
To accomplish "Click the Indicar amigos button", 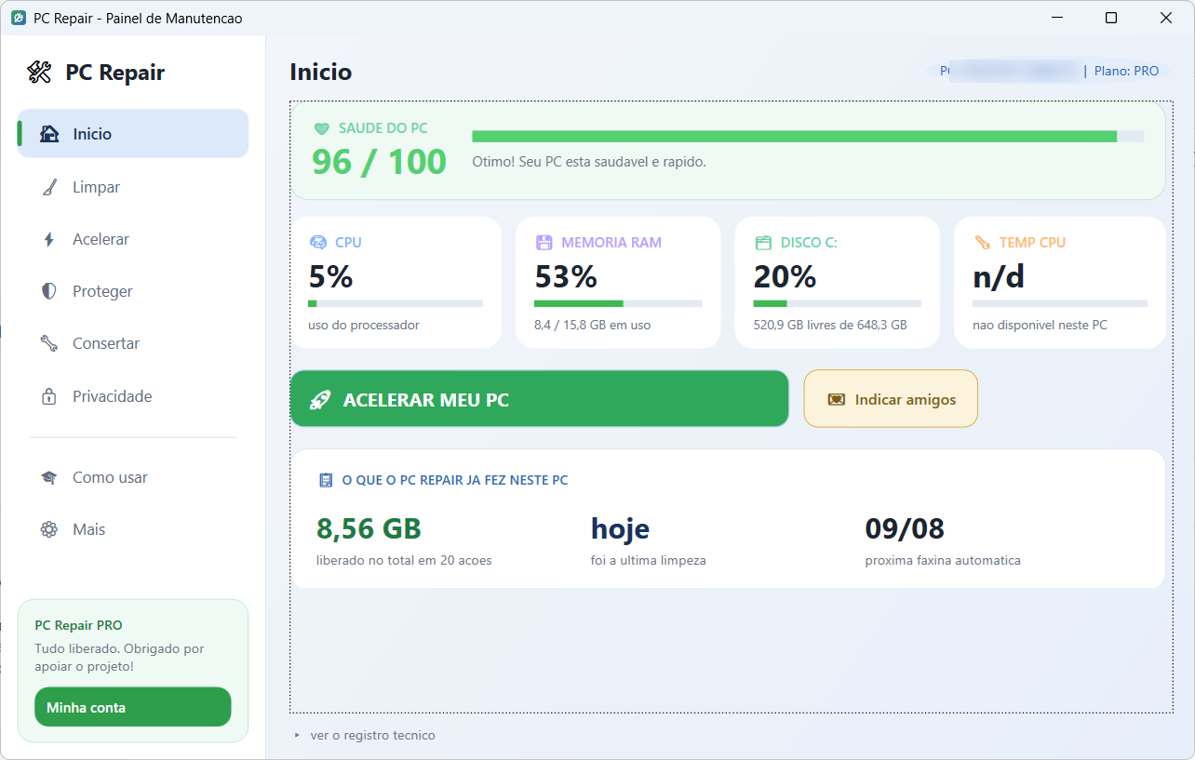I will pyautogui.click(x=891, y=399).
